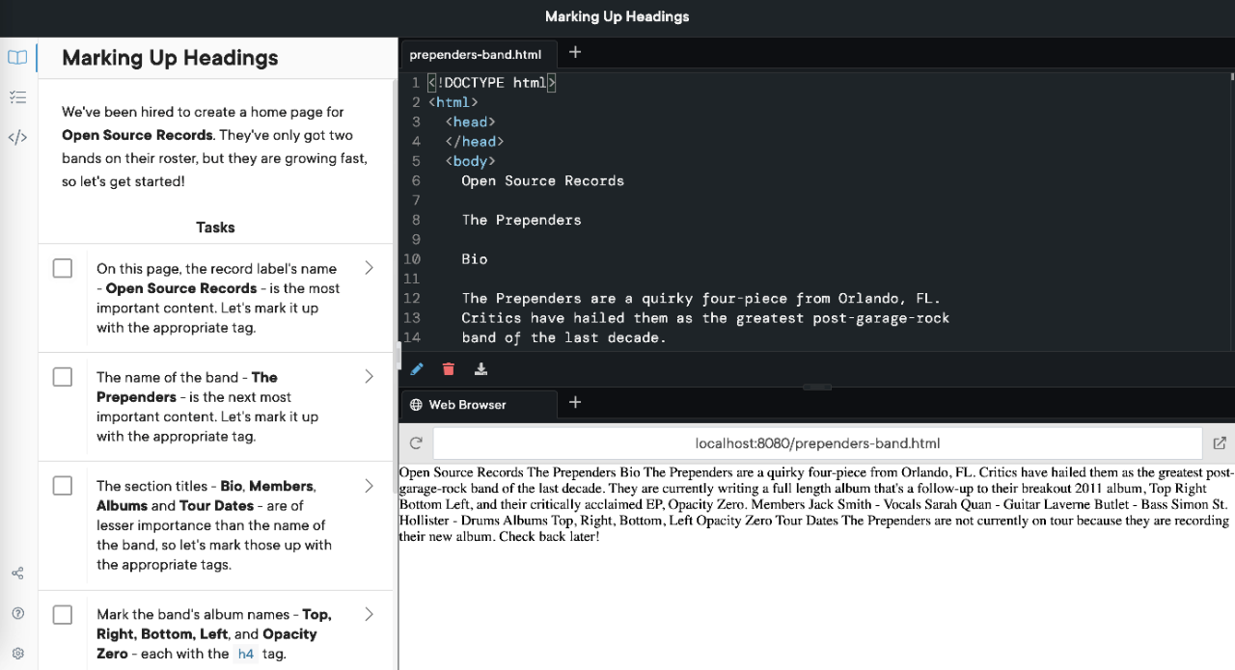
Task: Expand the Open Source Records task hint
Action: coord(369,268)
